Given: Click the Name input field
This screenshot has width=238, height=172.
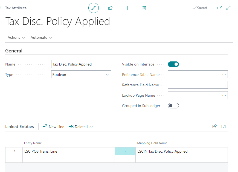Looking at the screenshot, I should [x=81, y=64].
